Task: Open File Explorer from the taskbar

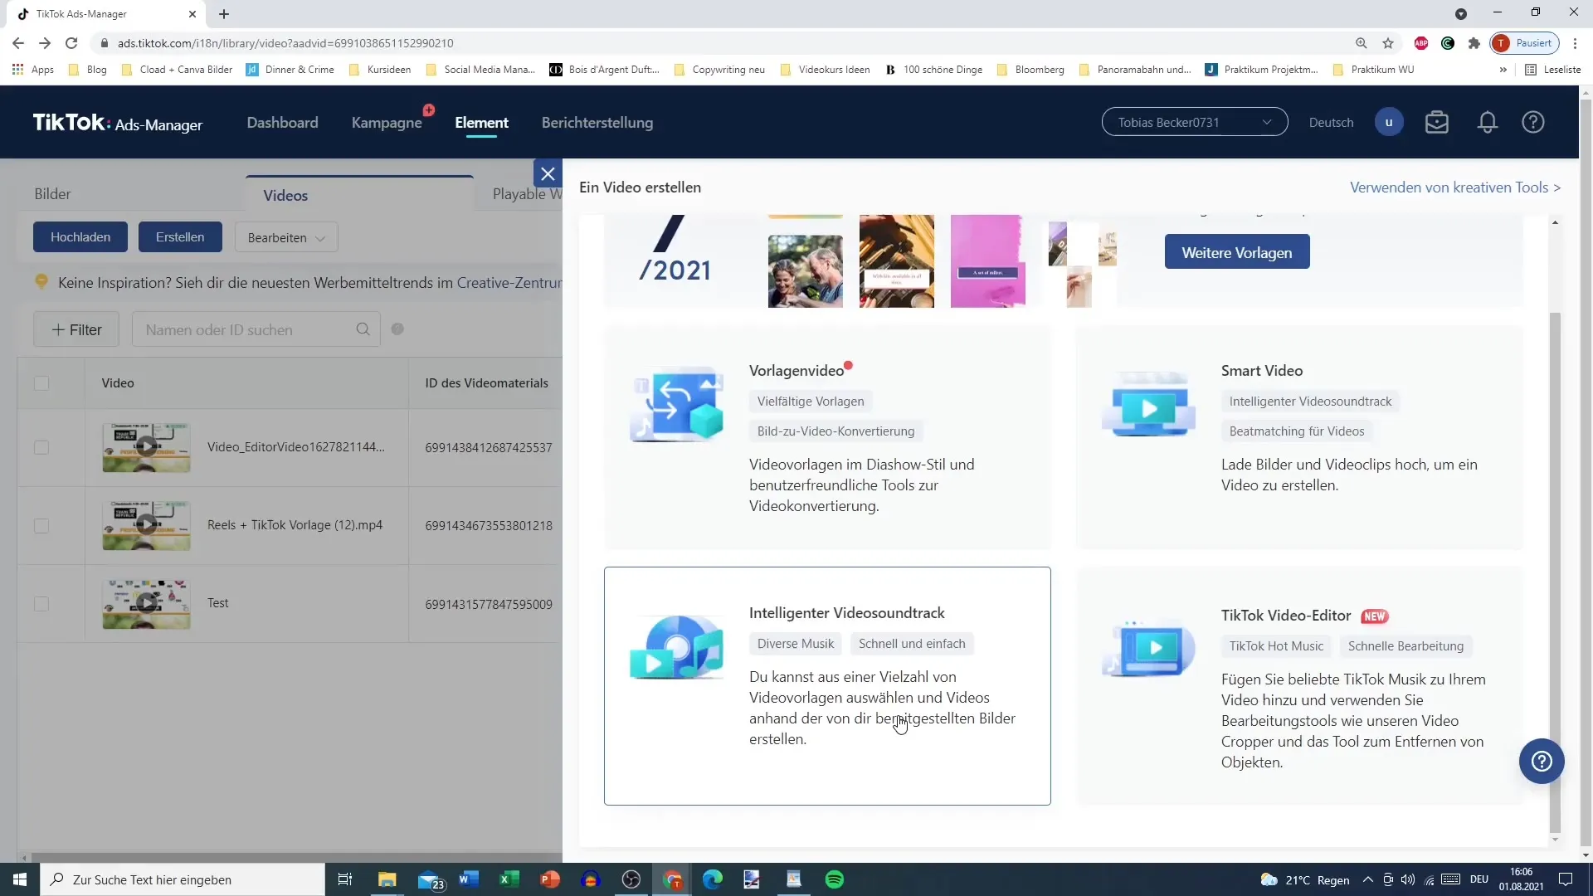Action: tap(387, 879)
